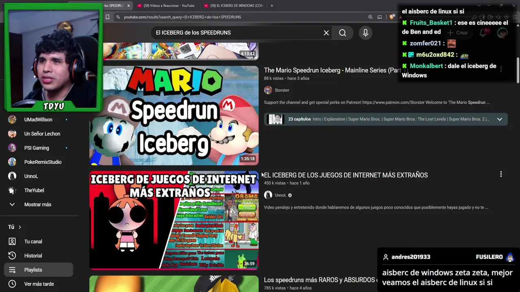Click the 23 capítulos chapter thumbnail

[275, 119]
